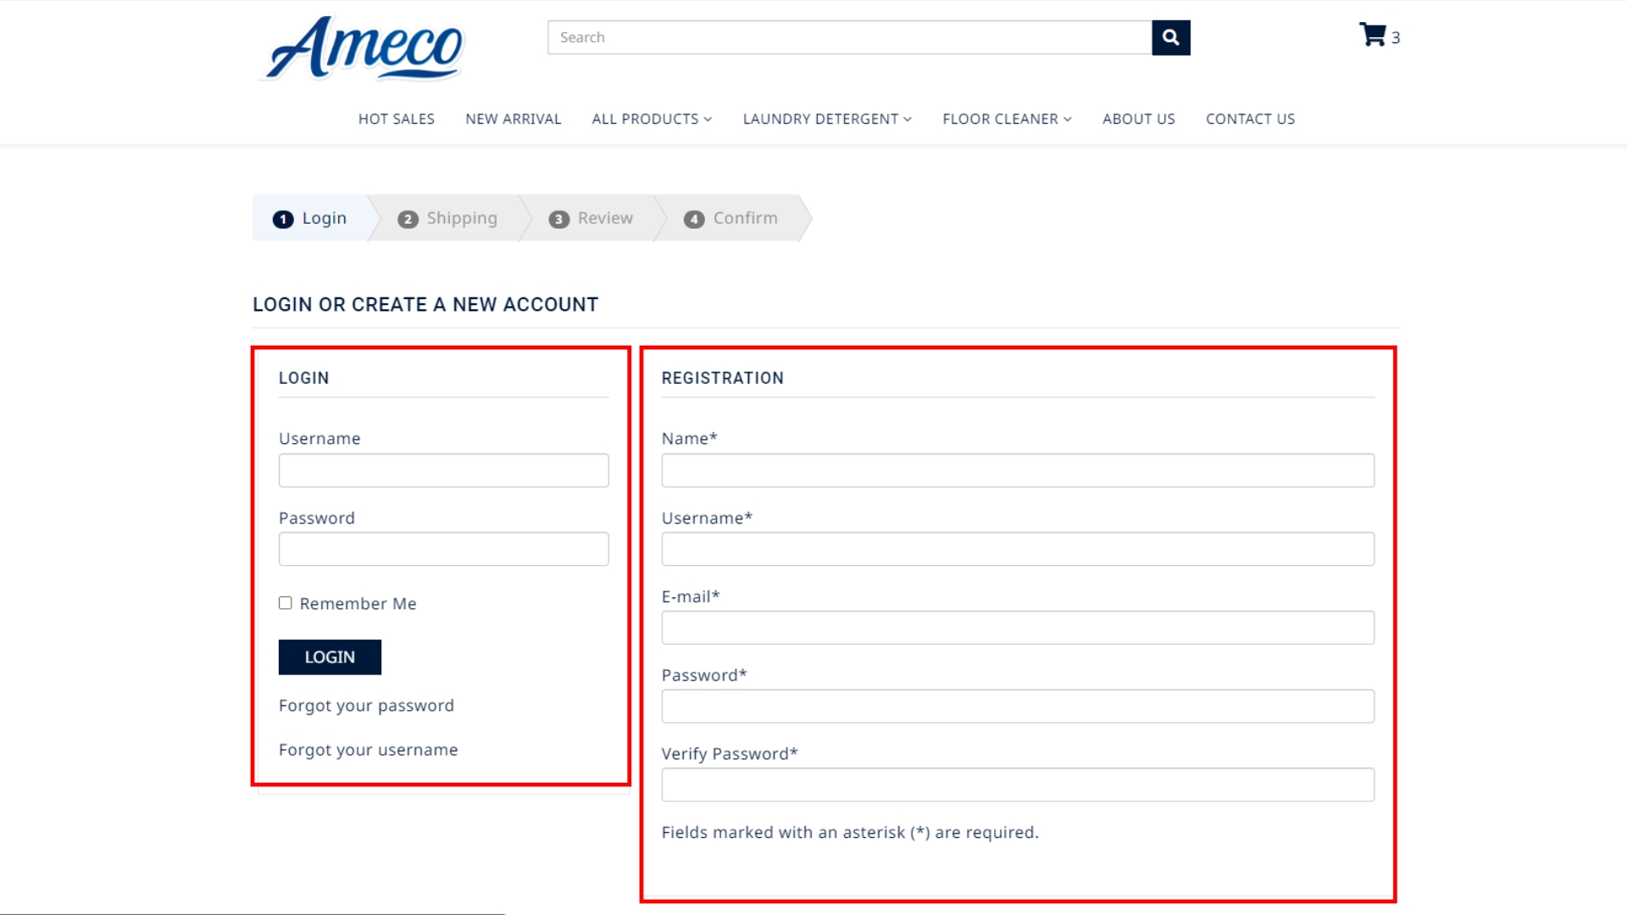Click the Forgot your password link
The image size is (1627, 915).
(366, 706)
